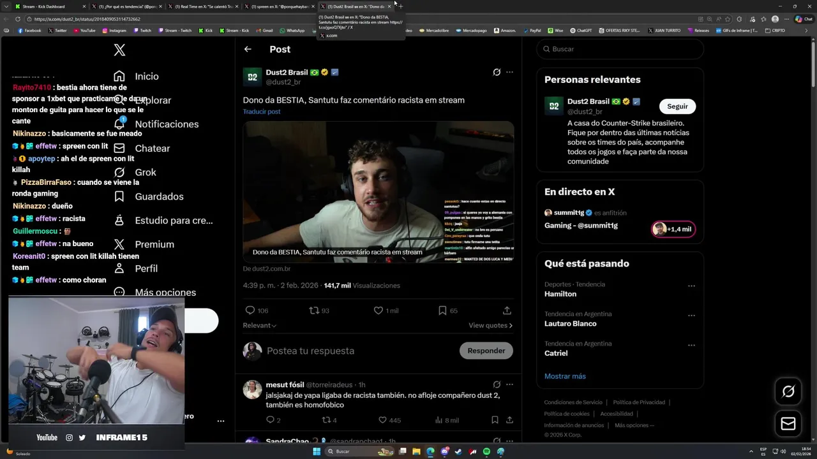Click Mostrar más under Qué está pasando
Viewport: 817px width, 459px height.
pos(565,376)
